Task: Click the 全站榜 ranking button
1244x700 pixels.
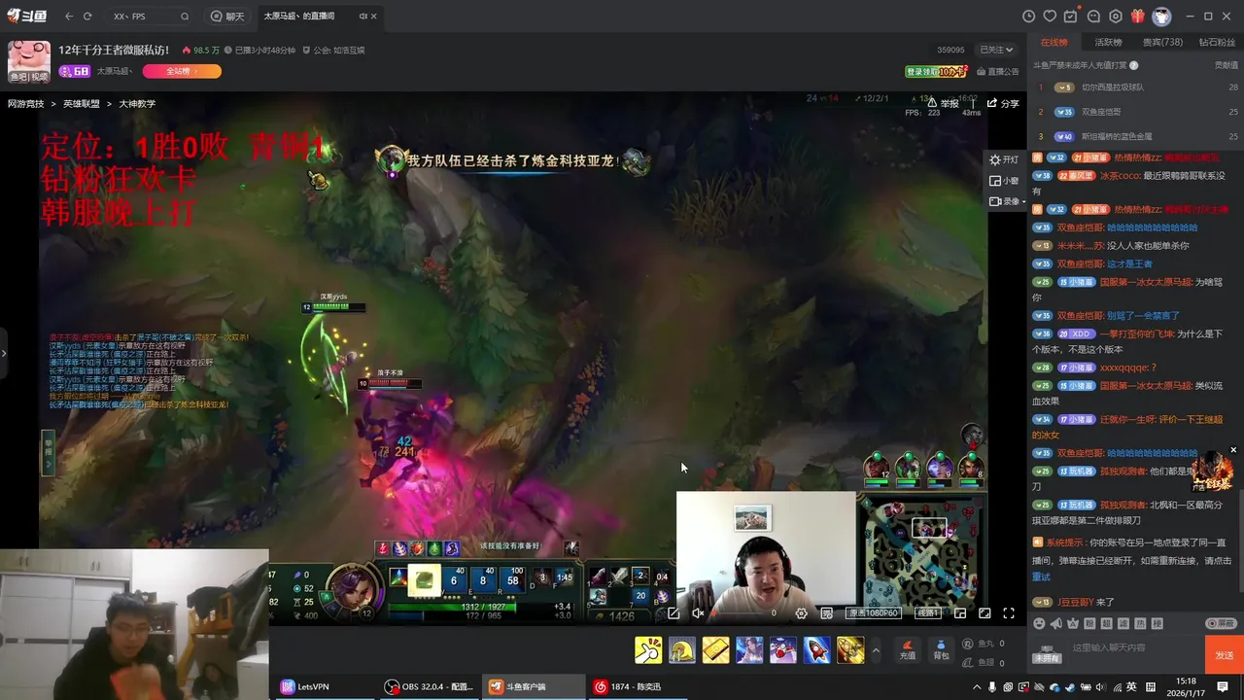Action: 182,71
